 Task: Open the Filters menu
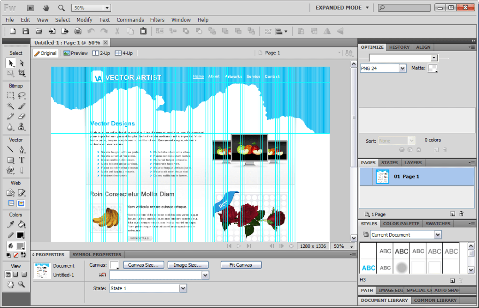[157, 20]
